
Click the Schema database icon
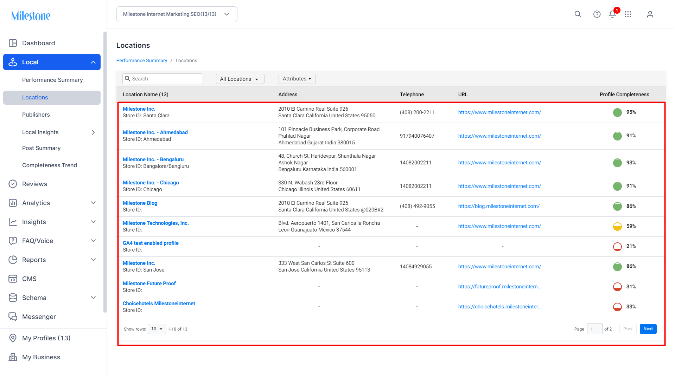pos(13,298)
